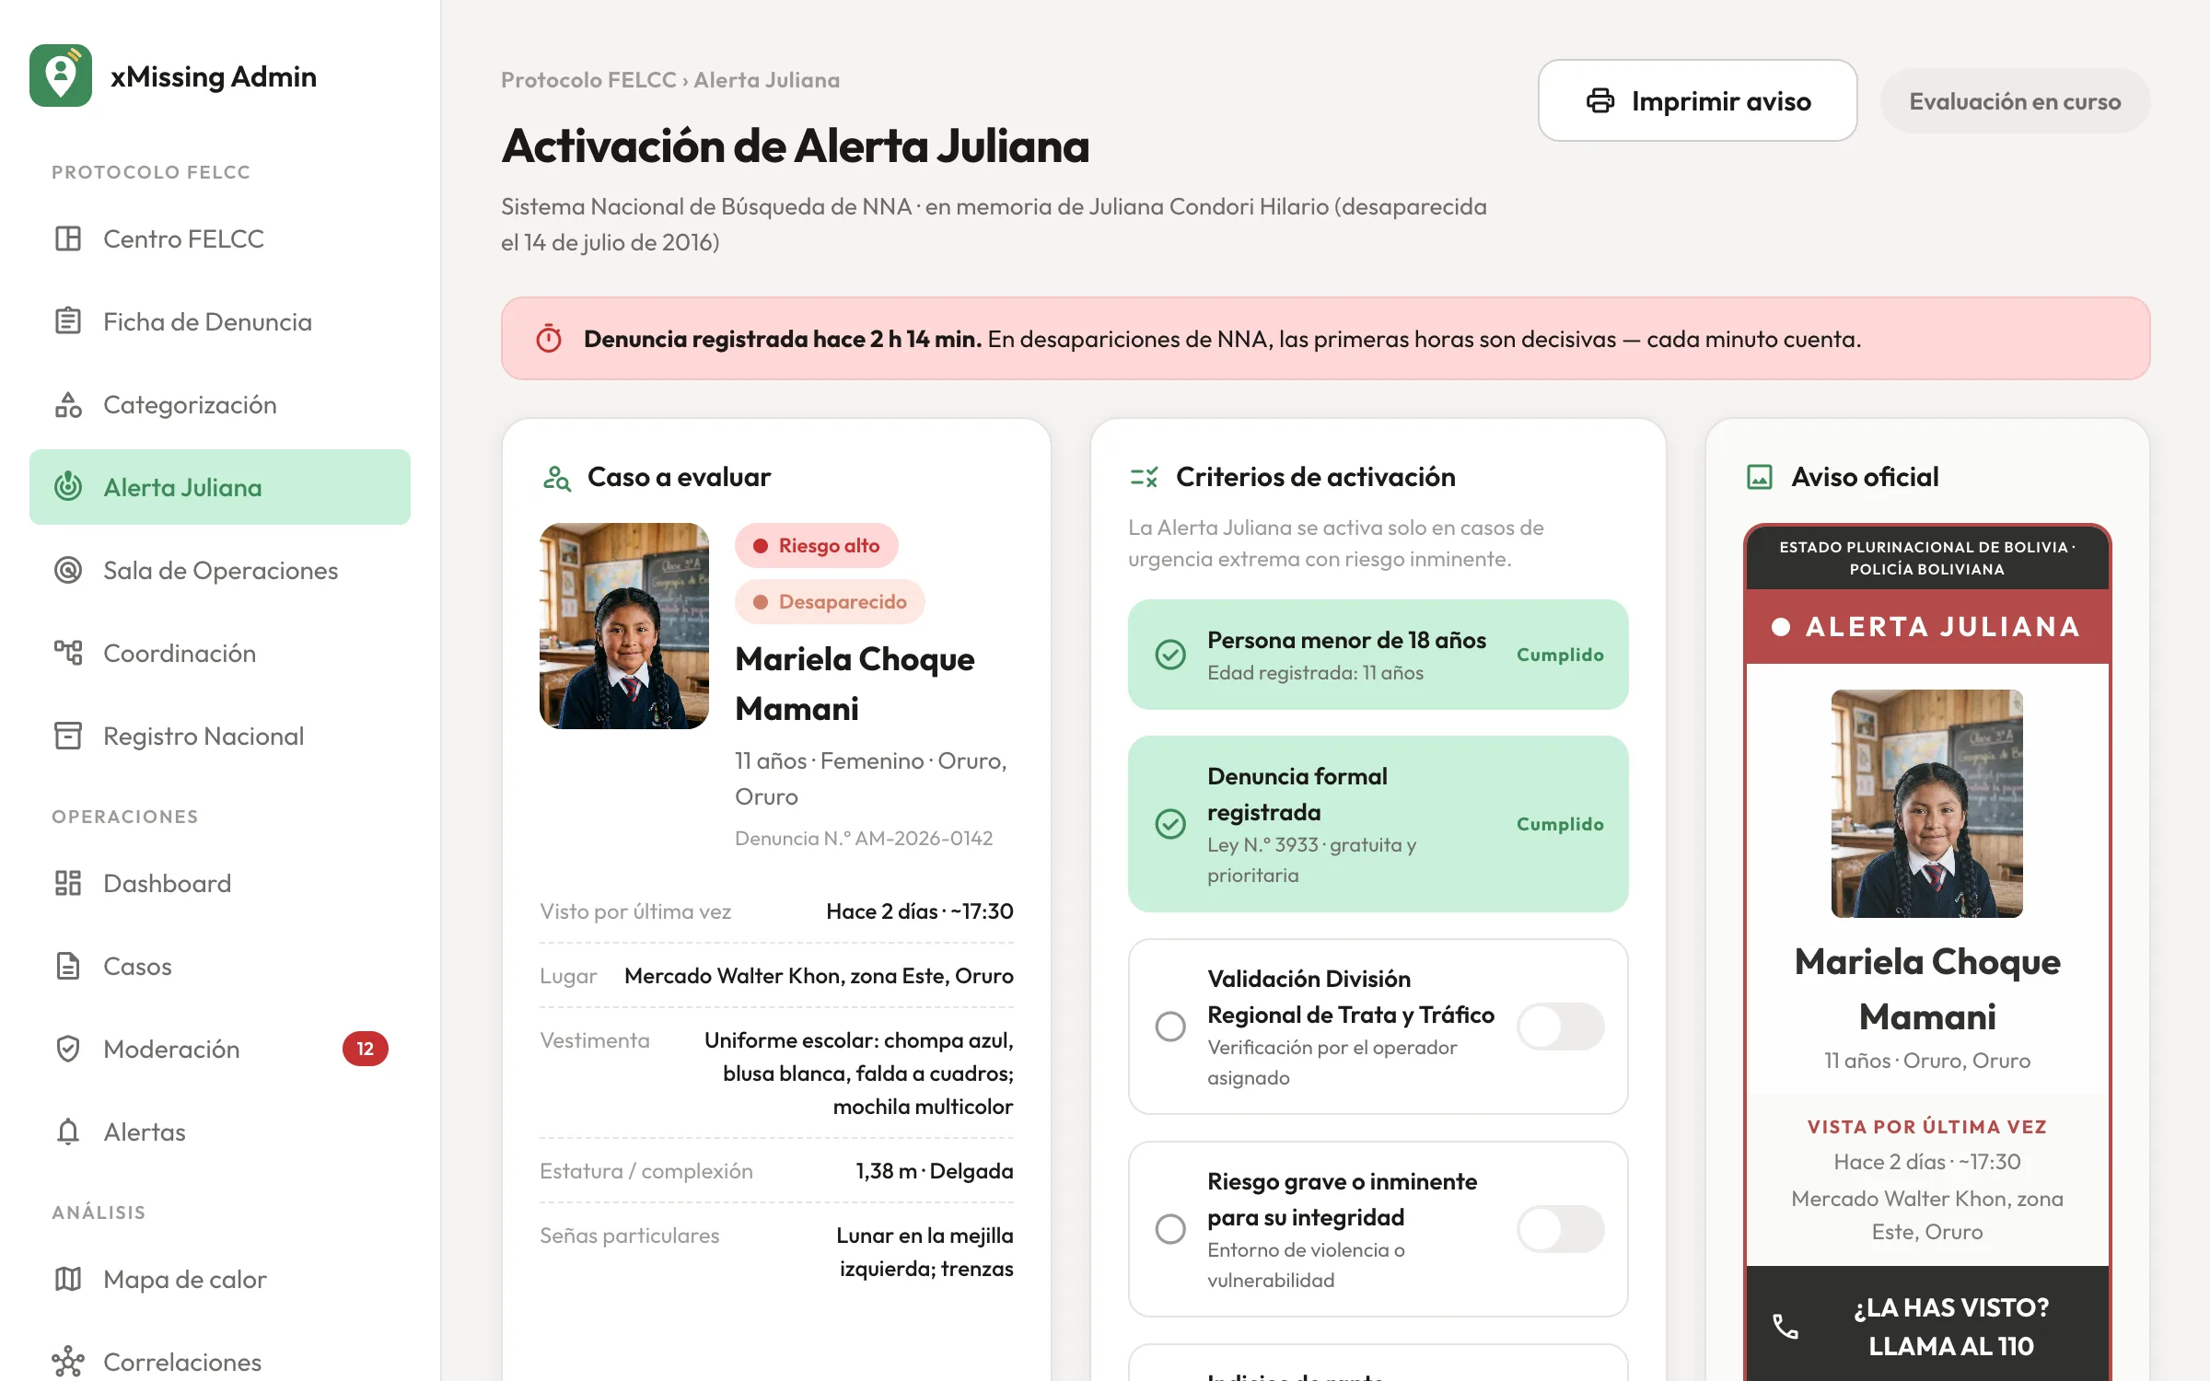The height and width of the screenshot is (1381, 2210).
Task: Click the Categorización shapes icon
Action: tap(68, 404)
